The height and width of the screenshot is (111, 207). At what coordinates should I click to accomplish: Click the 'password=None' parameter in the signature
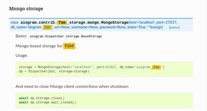[113, 27]
